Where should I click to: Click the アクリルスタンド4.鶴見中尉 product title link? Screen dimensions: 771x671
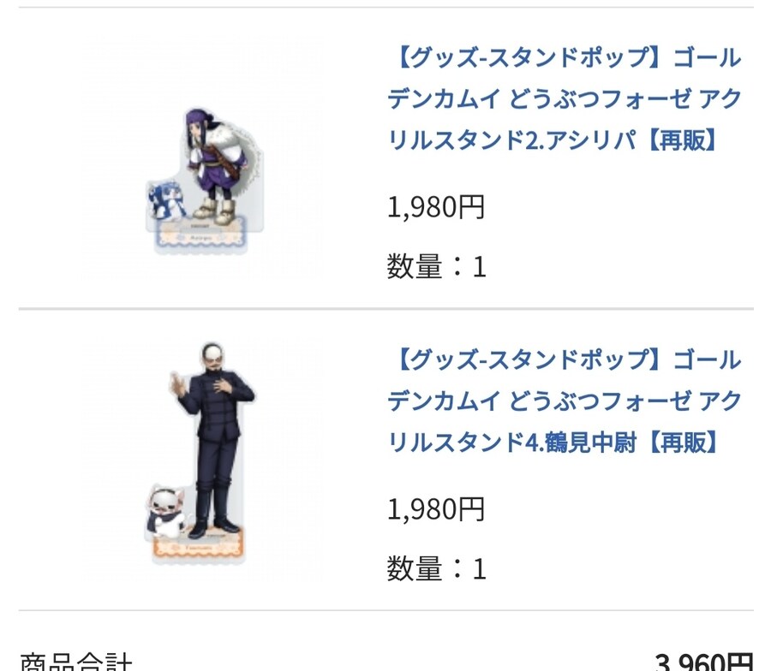pyautogui.click(x=564, y=401)
